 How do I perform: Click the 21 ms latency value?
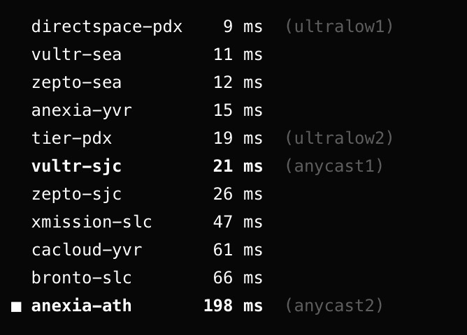coord(238,166)
